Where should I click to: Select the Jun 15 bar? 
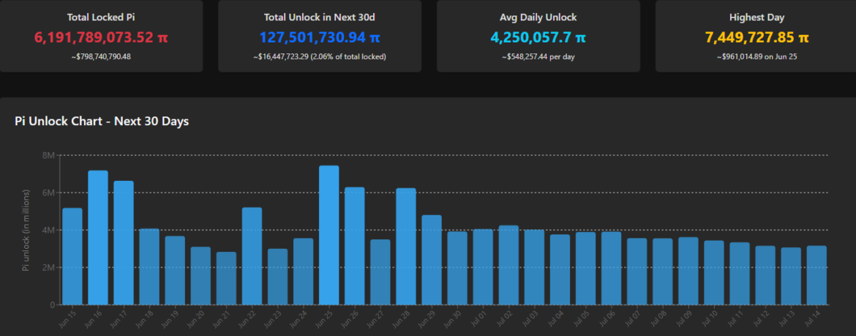[x=72, y=256]
